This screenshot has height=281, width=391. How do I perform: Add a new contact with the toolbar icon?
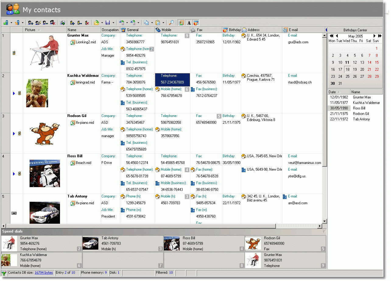click(x=30, y=23)
